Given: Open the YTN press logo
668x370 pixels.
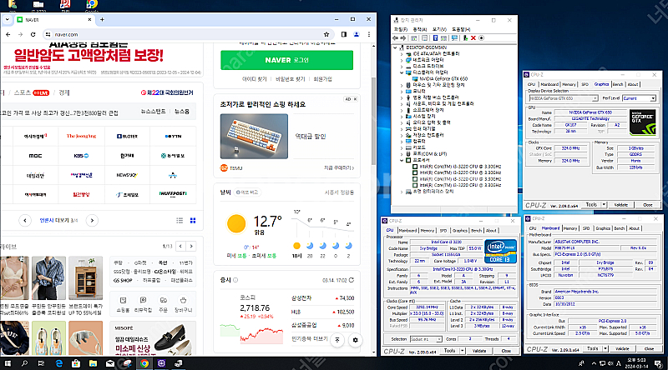Looking at the screenshot, I should pyautogui.click(x=173, y=136).
